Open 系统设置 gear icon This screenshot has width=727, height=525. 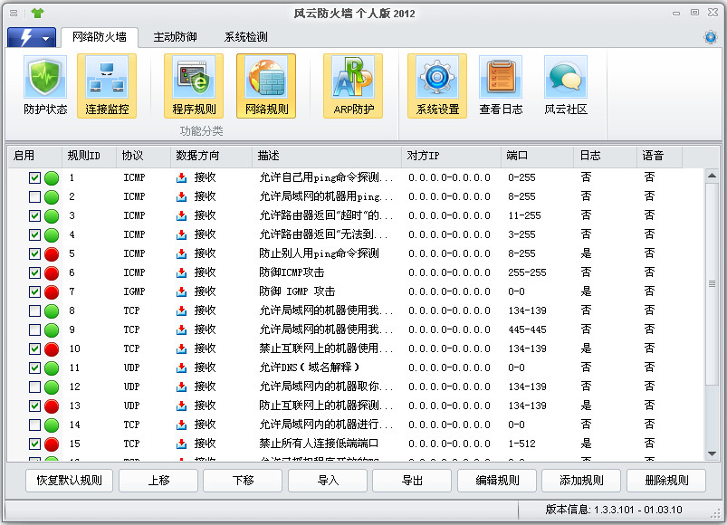click(437, 86)
